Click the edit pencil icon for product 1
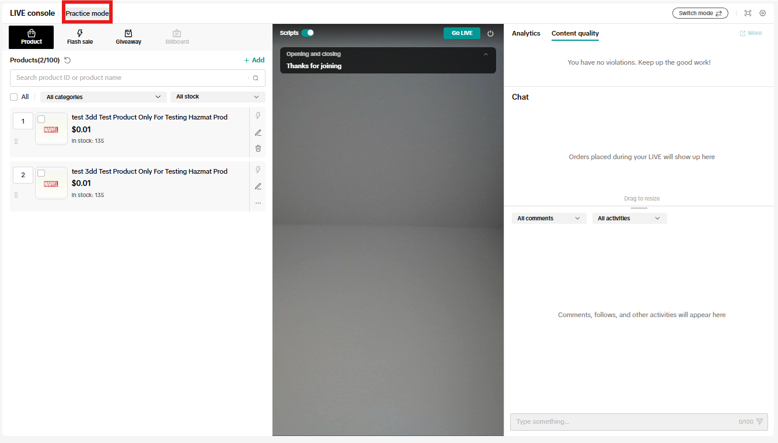The height and width of the screenshot is (443, 778). point(258,132)
